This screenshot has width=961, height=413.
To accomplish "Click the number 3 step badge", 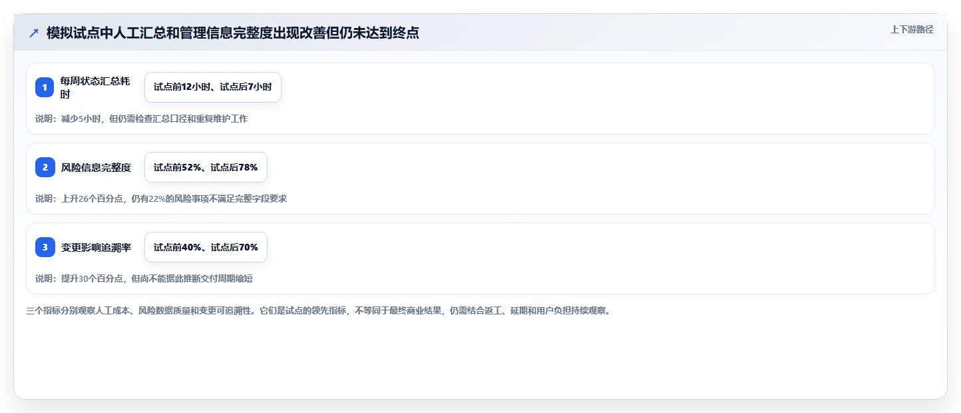I will click(45, 247).
